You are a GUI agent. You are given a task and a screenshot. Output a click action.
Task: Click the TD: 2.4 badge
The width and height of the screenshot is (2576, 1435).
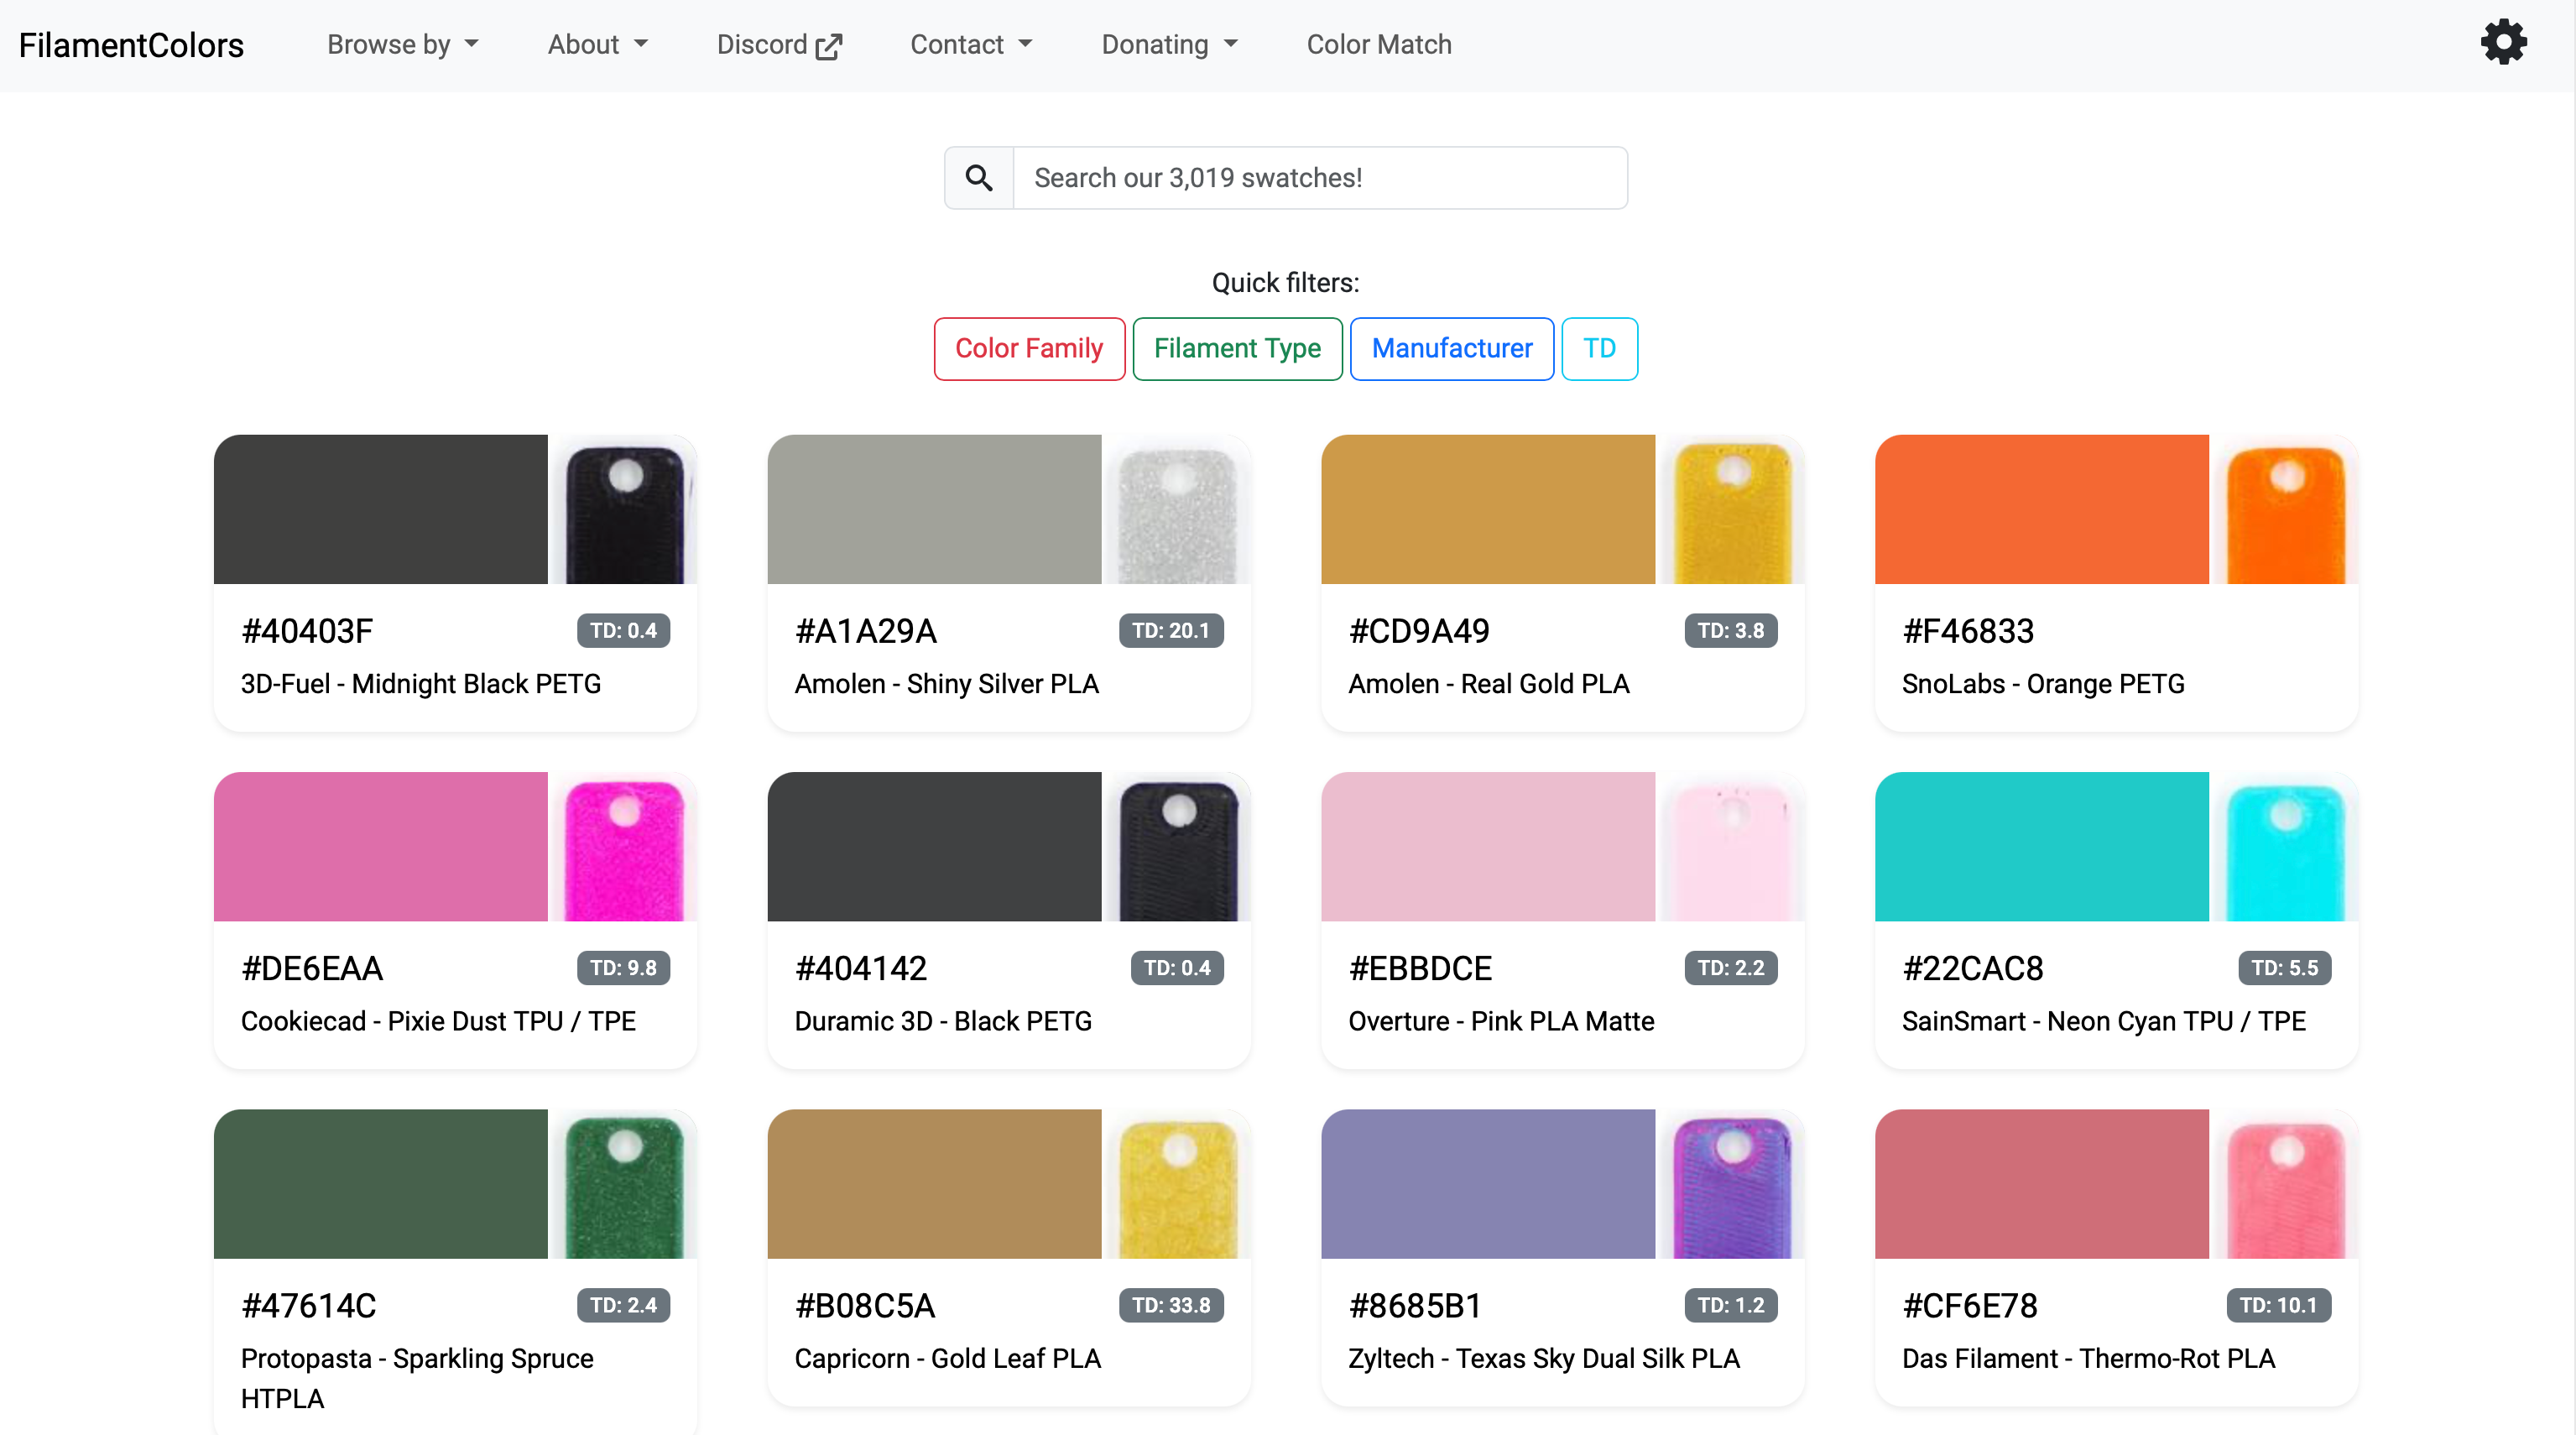click(x=623, y=1305)
